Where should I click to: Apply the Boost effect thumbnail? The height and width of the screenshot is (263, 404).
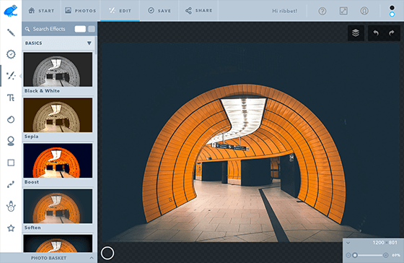click(x=58, y=160)
